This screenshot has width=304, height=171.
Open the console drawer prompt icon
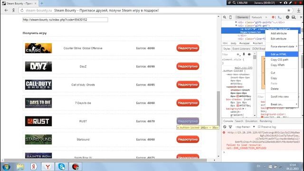280,17
